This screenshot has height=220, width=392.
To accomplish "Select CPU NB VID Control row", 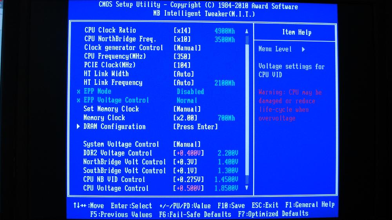I will click(x=114, y=179).
